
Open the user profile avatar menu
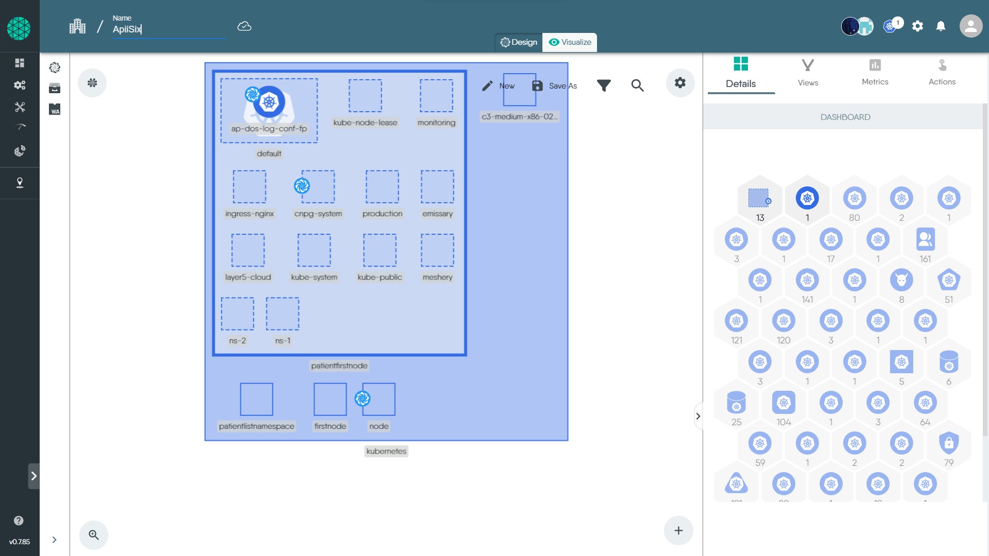point(970,26)
